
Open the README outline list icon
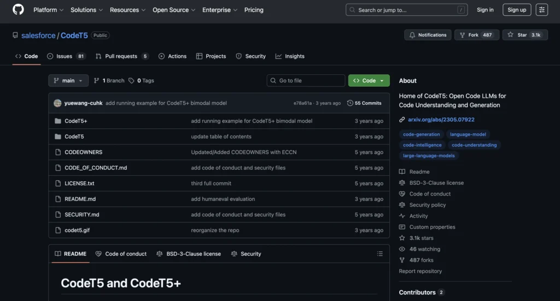click(380, 254)
